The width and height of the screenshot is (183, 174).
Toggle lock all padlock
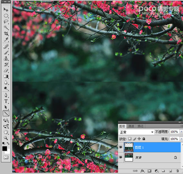(x=144, y=139)
